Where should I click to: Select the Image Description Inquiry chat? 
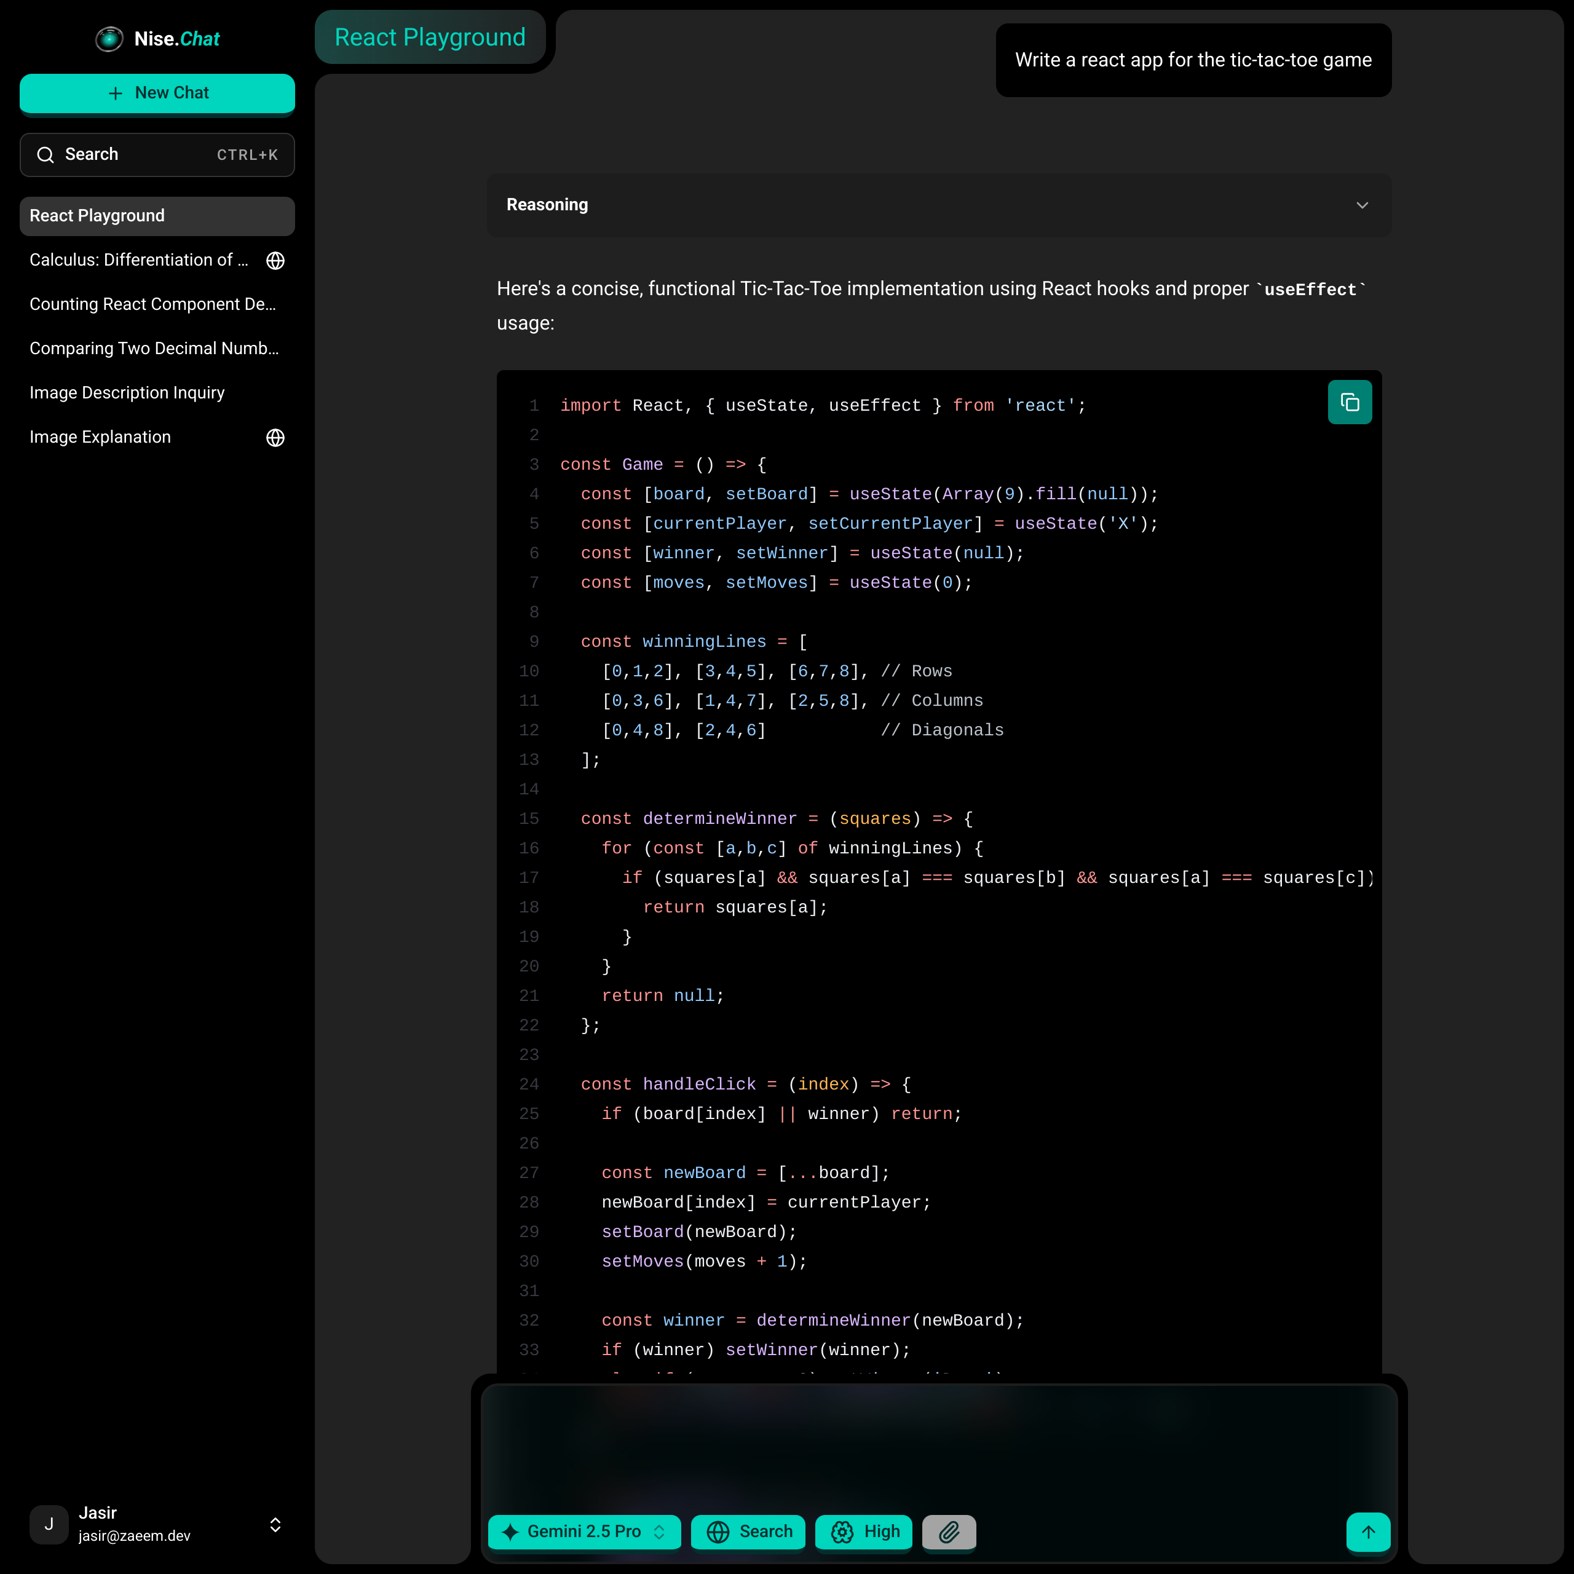click(x=127, y=393)
